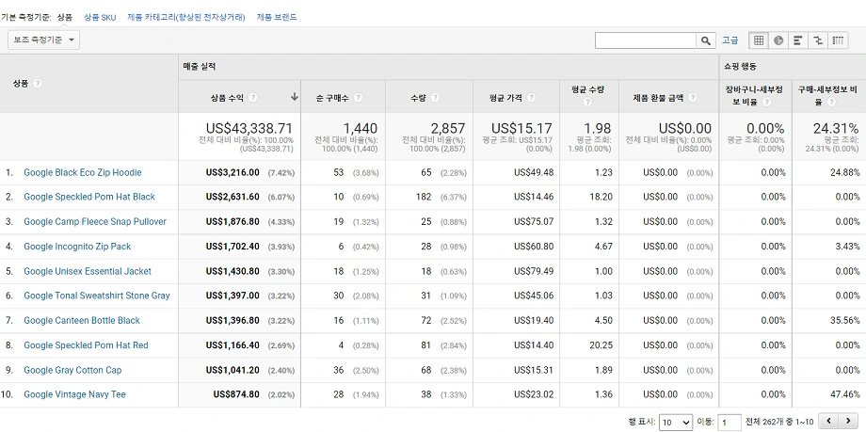
Task: Switch to pie chart percentage view
Action: 778,40
